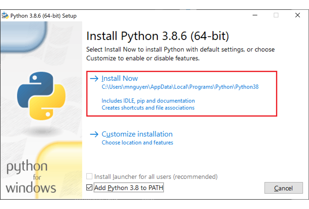Click the 'Install launcher for all users' label
This screenshot has height=209, width=309.
coord(156,177)
